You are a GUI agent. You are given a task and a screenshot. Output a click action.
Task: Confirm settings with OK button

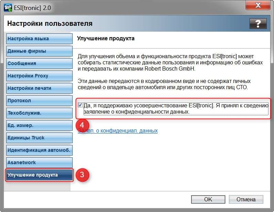click(208, 199)
